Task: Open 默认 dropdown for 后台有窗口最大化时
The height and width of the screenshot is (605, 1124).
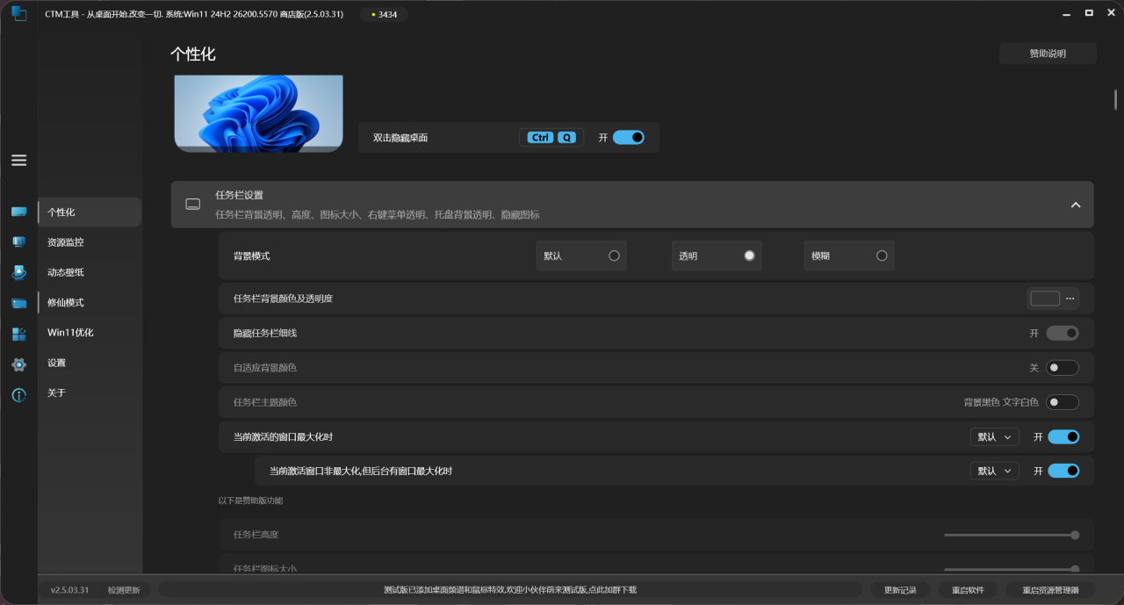Action: click(995, 471)
